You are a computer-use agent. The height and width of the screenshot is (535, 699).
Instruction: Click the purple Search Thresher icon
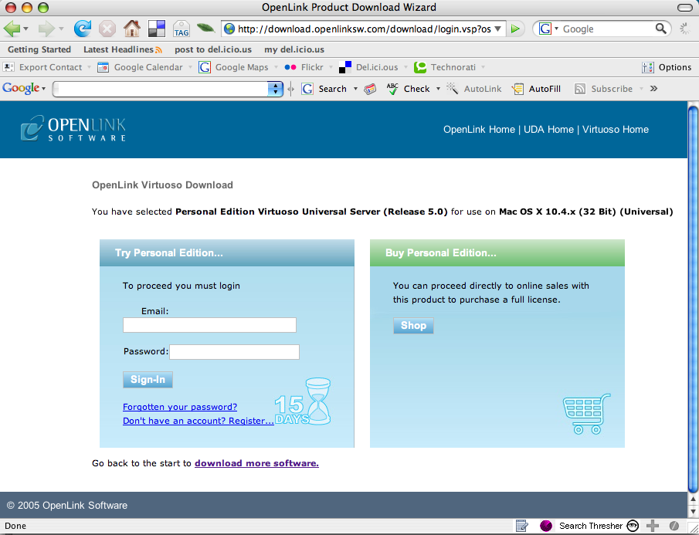coord(546,526)
